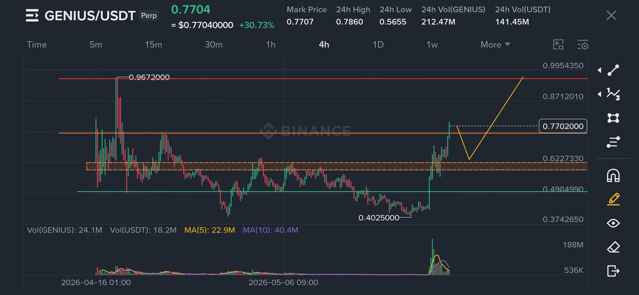
Task: Select the 1D timeframe
Action: coord(378,45)
